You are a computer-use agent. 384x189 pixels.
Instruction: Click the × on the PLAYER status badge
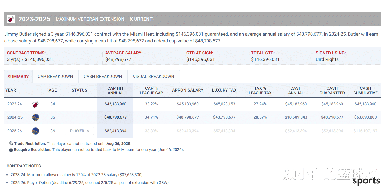coord(88,131)
